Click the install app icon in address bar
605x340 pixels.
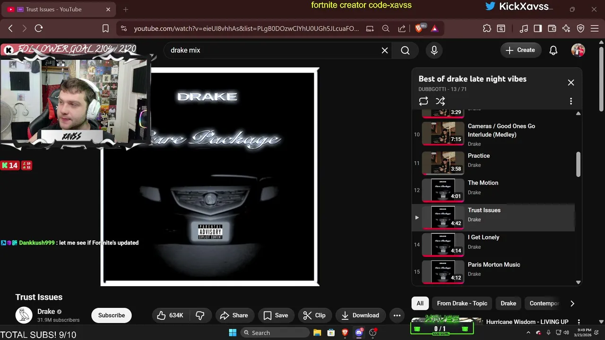click(370, 28)
